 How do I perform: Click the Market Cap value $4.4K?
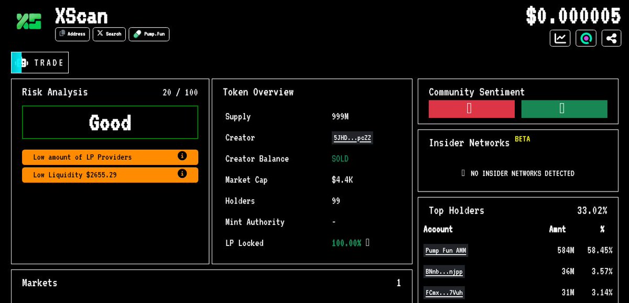click(342, 180)
